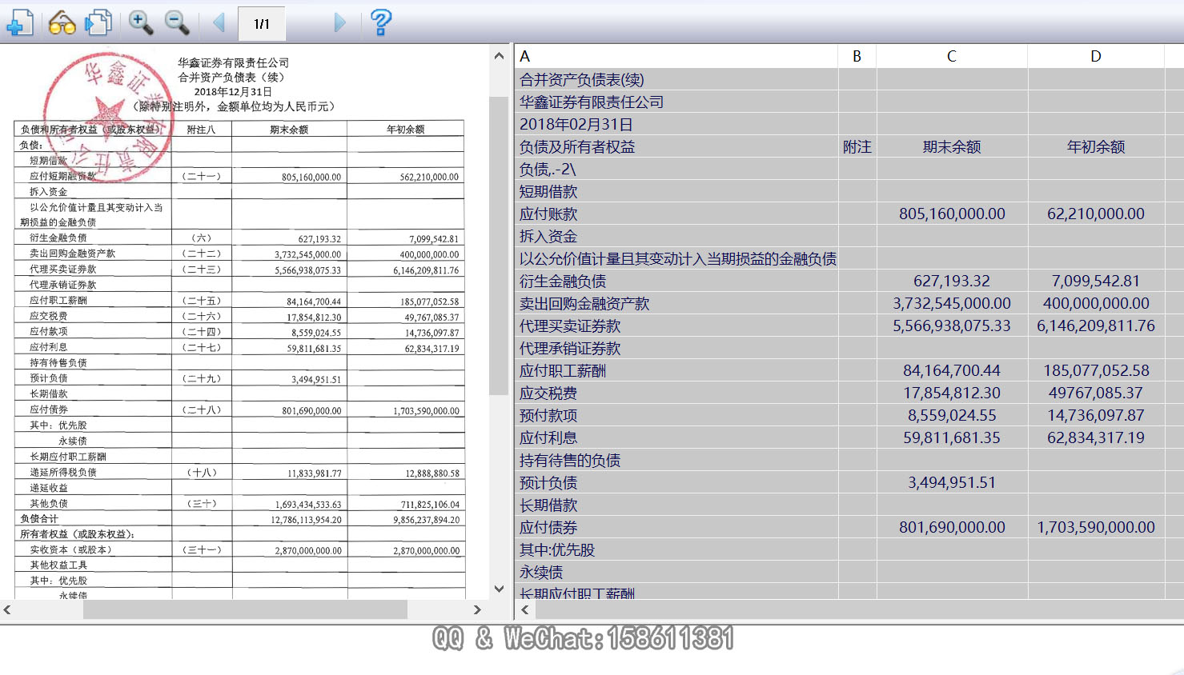Screen dimensions: 1184x675
Task: Select column header D
Action: coord(1096,56)
